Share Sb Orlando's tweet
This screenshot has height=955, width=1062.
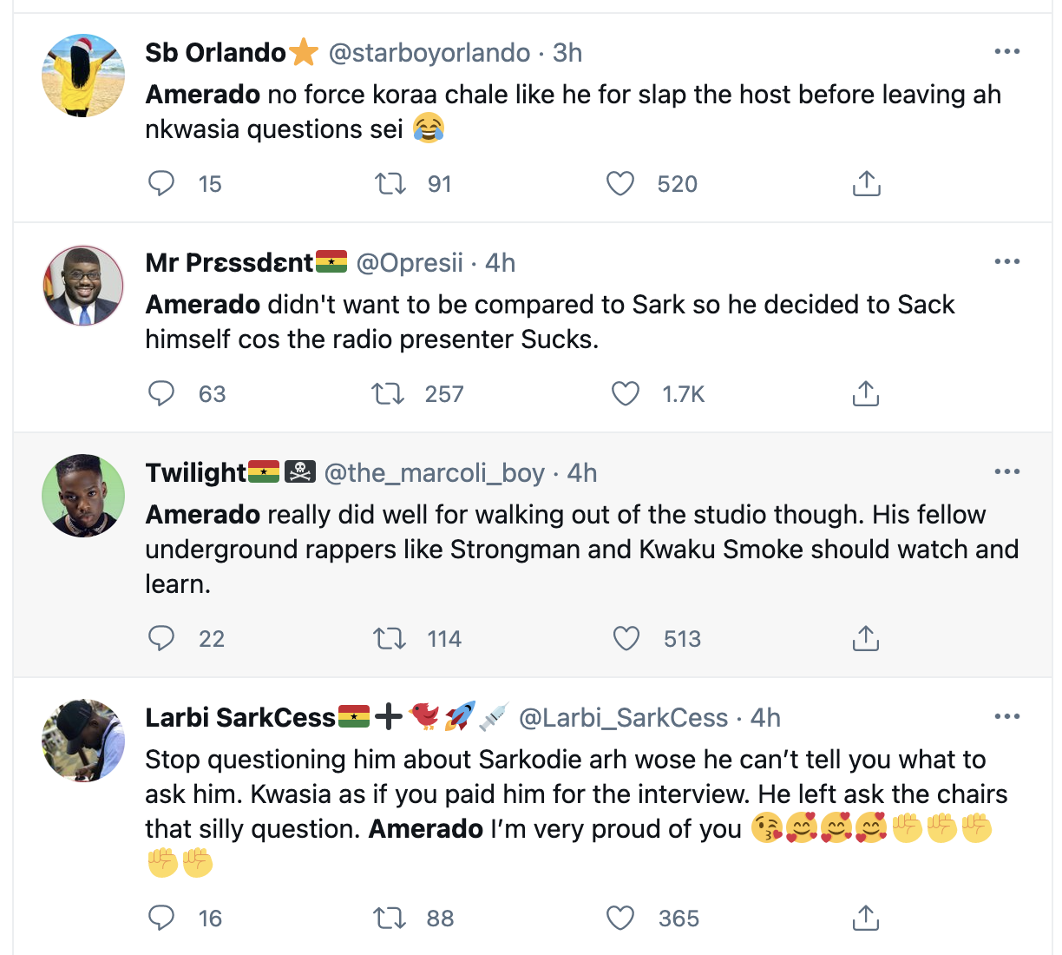click(866, 183)
